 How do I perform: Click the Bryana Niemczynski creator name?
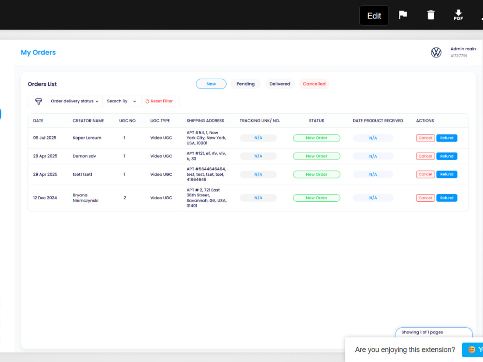85,198
